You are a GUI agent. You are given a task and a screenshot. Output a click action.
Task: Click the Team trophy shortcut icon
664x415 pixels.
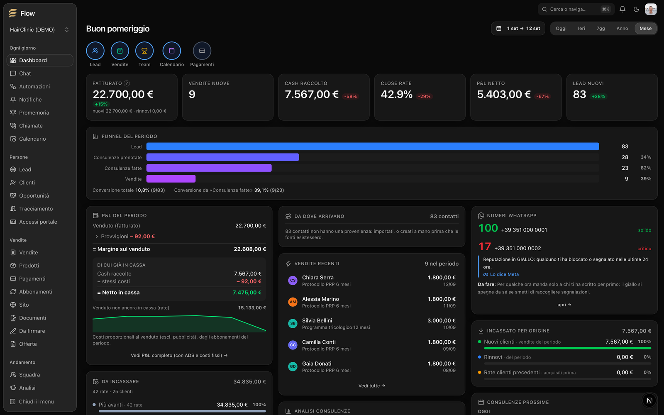(x=144, y=51)
